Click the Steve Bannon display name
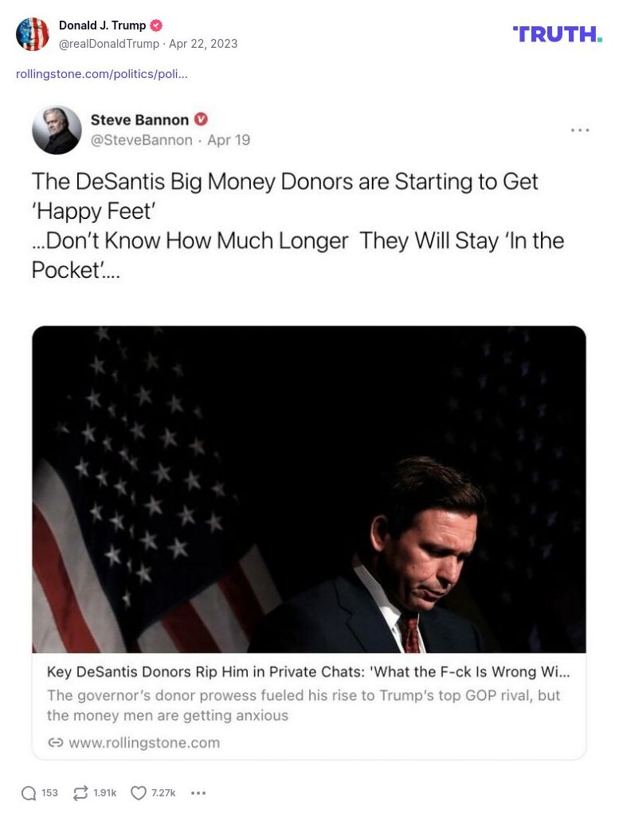The image size is (619, 817). coord(139,120)
